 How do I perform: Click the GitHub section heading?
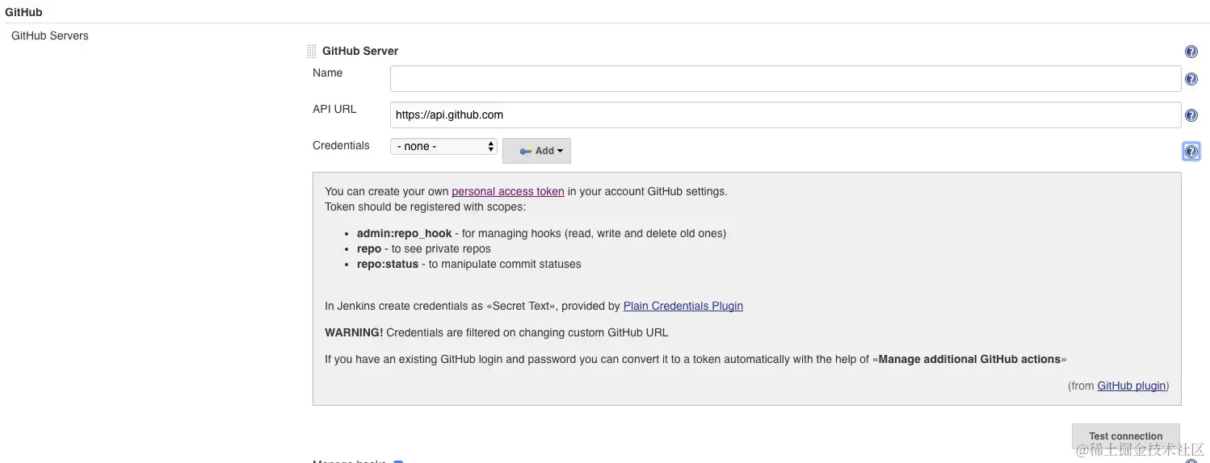point(23,12)
